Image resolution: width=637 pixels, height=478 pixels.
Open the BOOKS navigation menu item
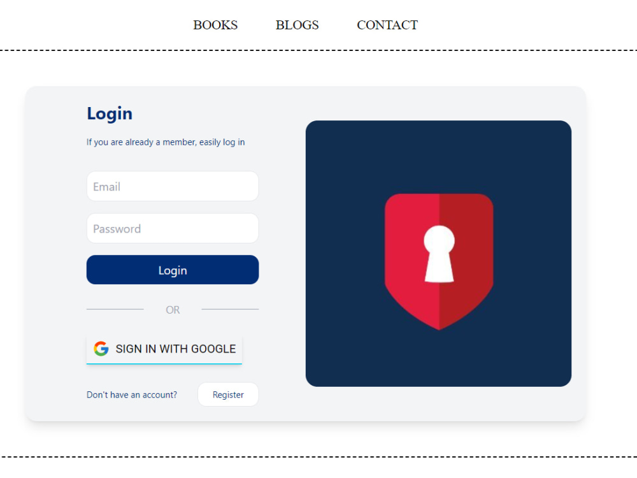pos(215,25)
